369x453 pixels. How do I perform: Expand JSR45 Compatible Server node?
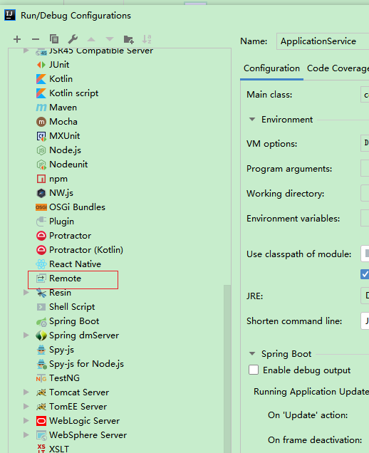pyautogui.click(x=26, y=51)
